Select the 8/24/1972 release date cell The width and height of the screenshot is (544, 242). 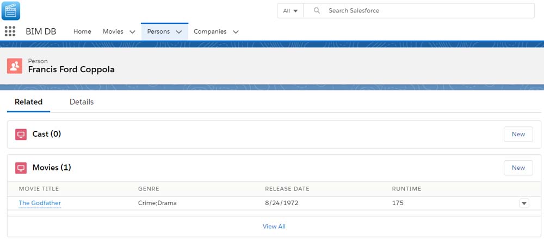[282, 203]
